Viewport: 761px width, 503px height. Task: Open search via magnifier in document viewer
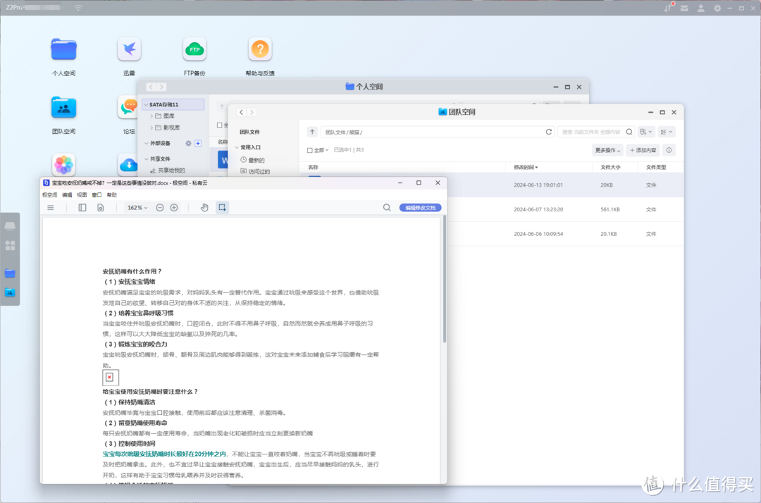387,207
